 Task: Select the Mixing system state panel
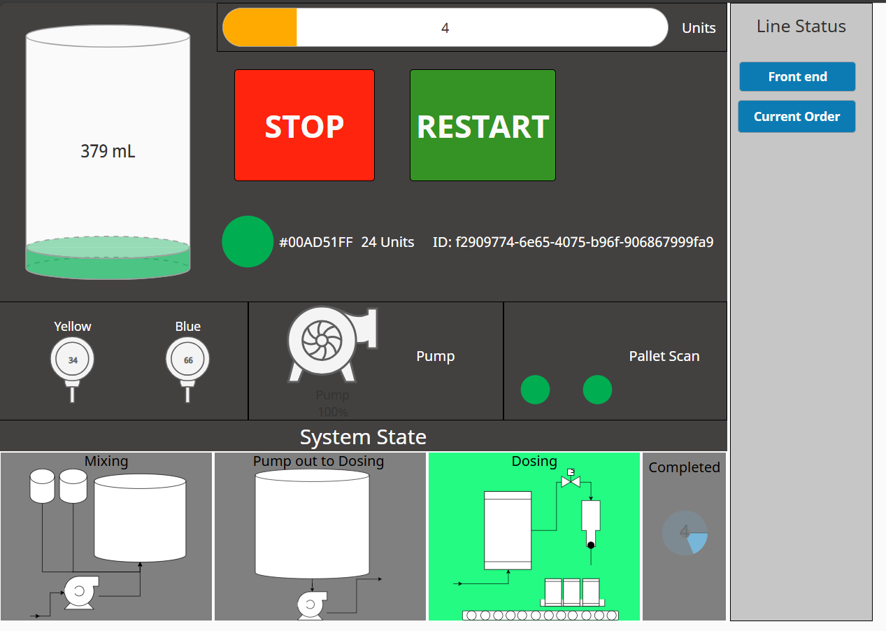point(106,537)
